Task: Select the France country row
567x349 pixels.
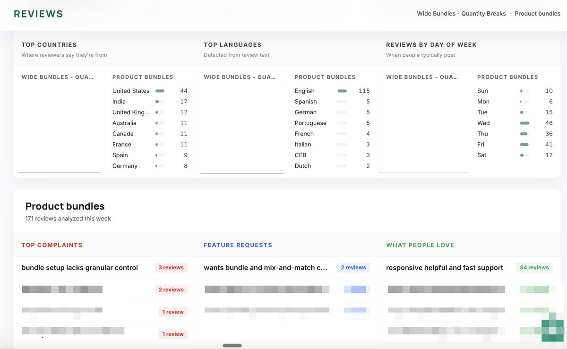Action: pyautogui.click(x=150, y=145)
